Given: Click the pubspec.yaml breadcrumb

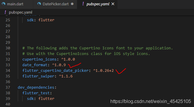Looking at the screenshot, I should [x=20, y=12].
